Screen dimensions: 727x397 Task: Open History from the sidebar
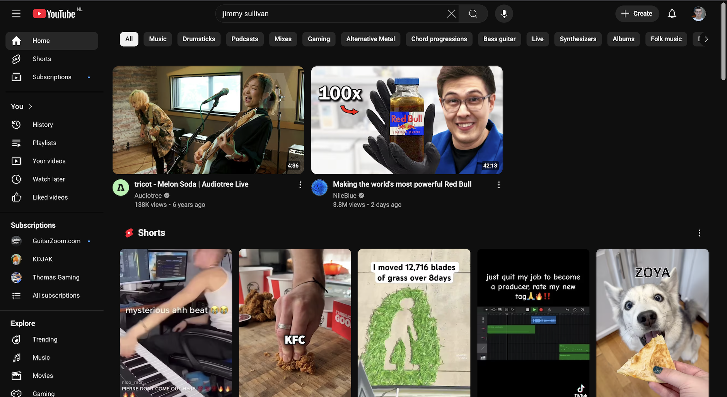click(52, 124)
